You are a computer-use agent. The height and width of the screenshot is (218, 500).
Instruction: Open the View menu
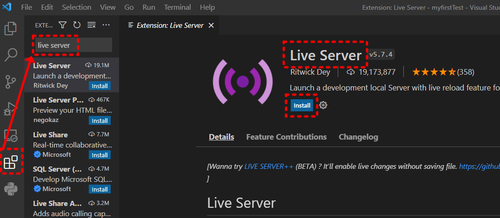click(108, 7)
